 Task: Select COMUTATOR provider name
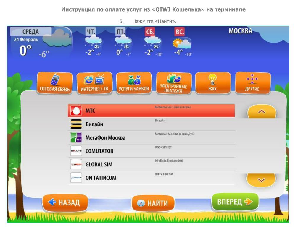pos(99,151)
